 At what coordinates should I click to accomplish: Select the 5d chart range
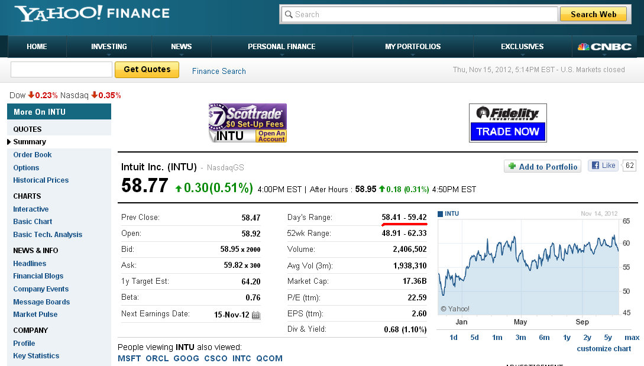coord(474,337)
